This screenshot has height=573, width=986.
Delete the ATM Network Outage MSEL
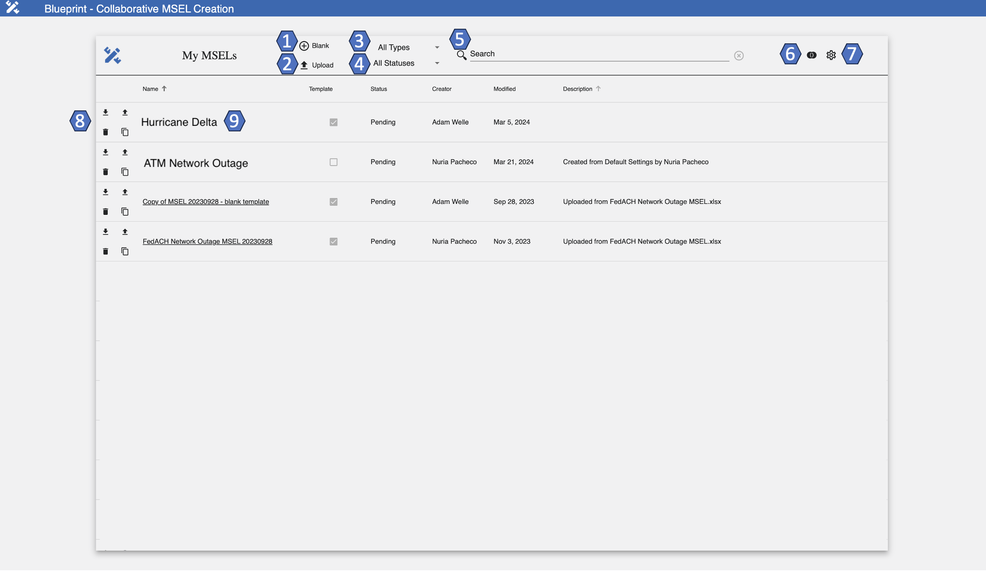coord(105,172)
